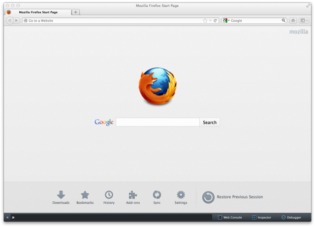Viewport: 315px width, 227px height.
Task: Open Add-ons puzzle icon
Action: pyautogui.click(x=133, y=197)
